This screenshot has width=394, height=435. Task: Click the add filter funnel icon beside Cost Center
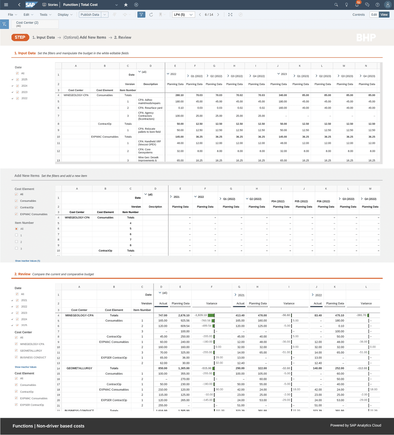pyautogui.click(x=5, y=24)
